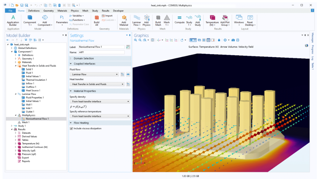Click the Print icon in Graphics toolbar

(238, 40)
